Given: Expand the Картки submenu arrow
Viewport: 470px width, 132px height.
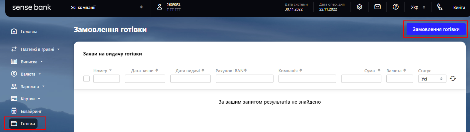Looking at the screenshot, I should coord(39,99).
